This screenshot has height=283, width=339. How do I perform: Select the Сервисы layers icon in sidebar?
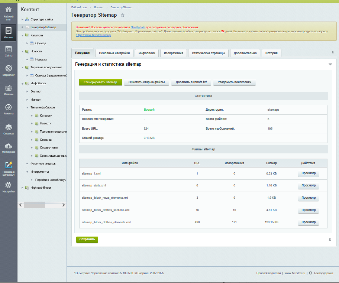point(8,128)
